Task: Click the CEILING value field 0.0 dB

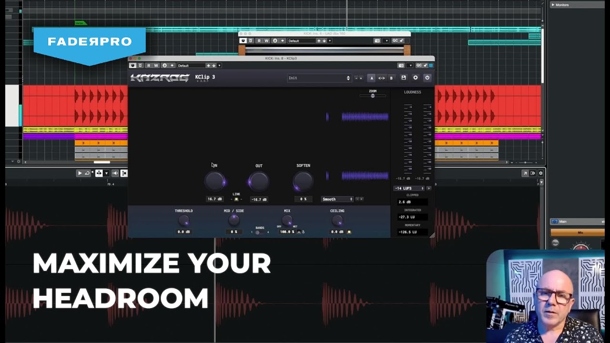Action: [x=337, y=232]
